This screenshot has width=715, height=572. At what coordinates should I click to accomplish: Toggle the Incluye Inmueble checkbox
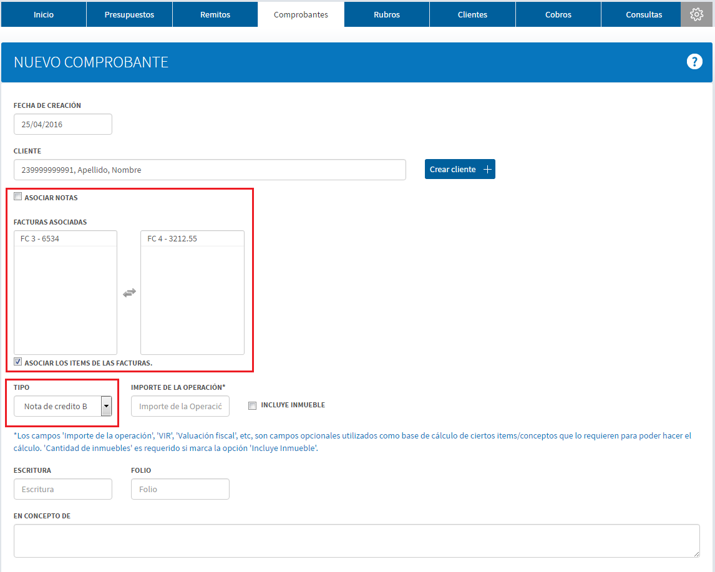[x=252, y=405]
